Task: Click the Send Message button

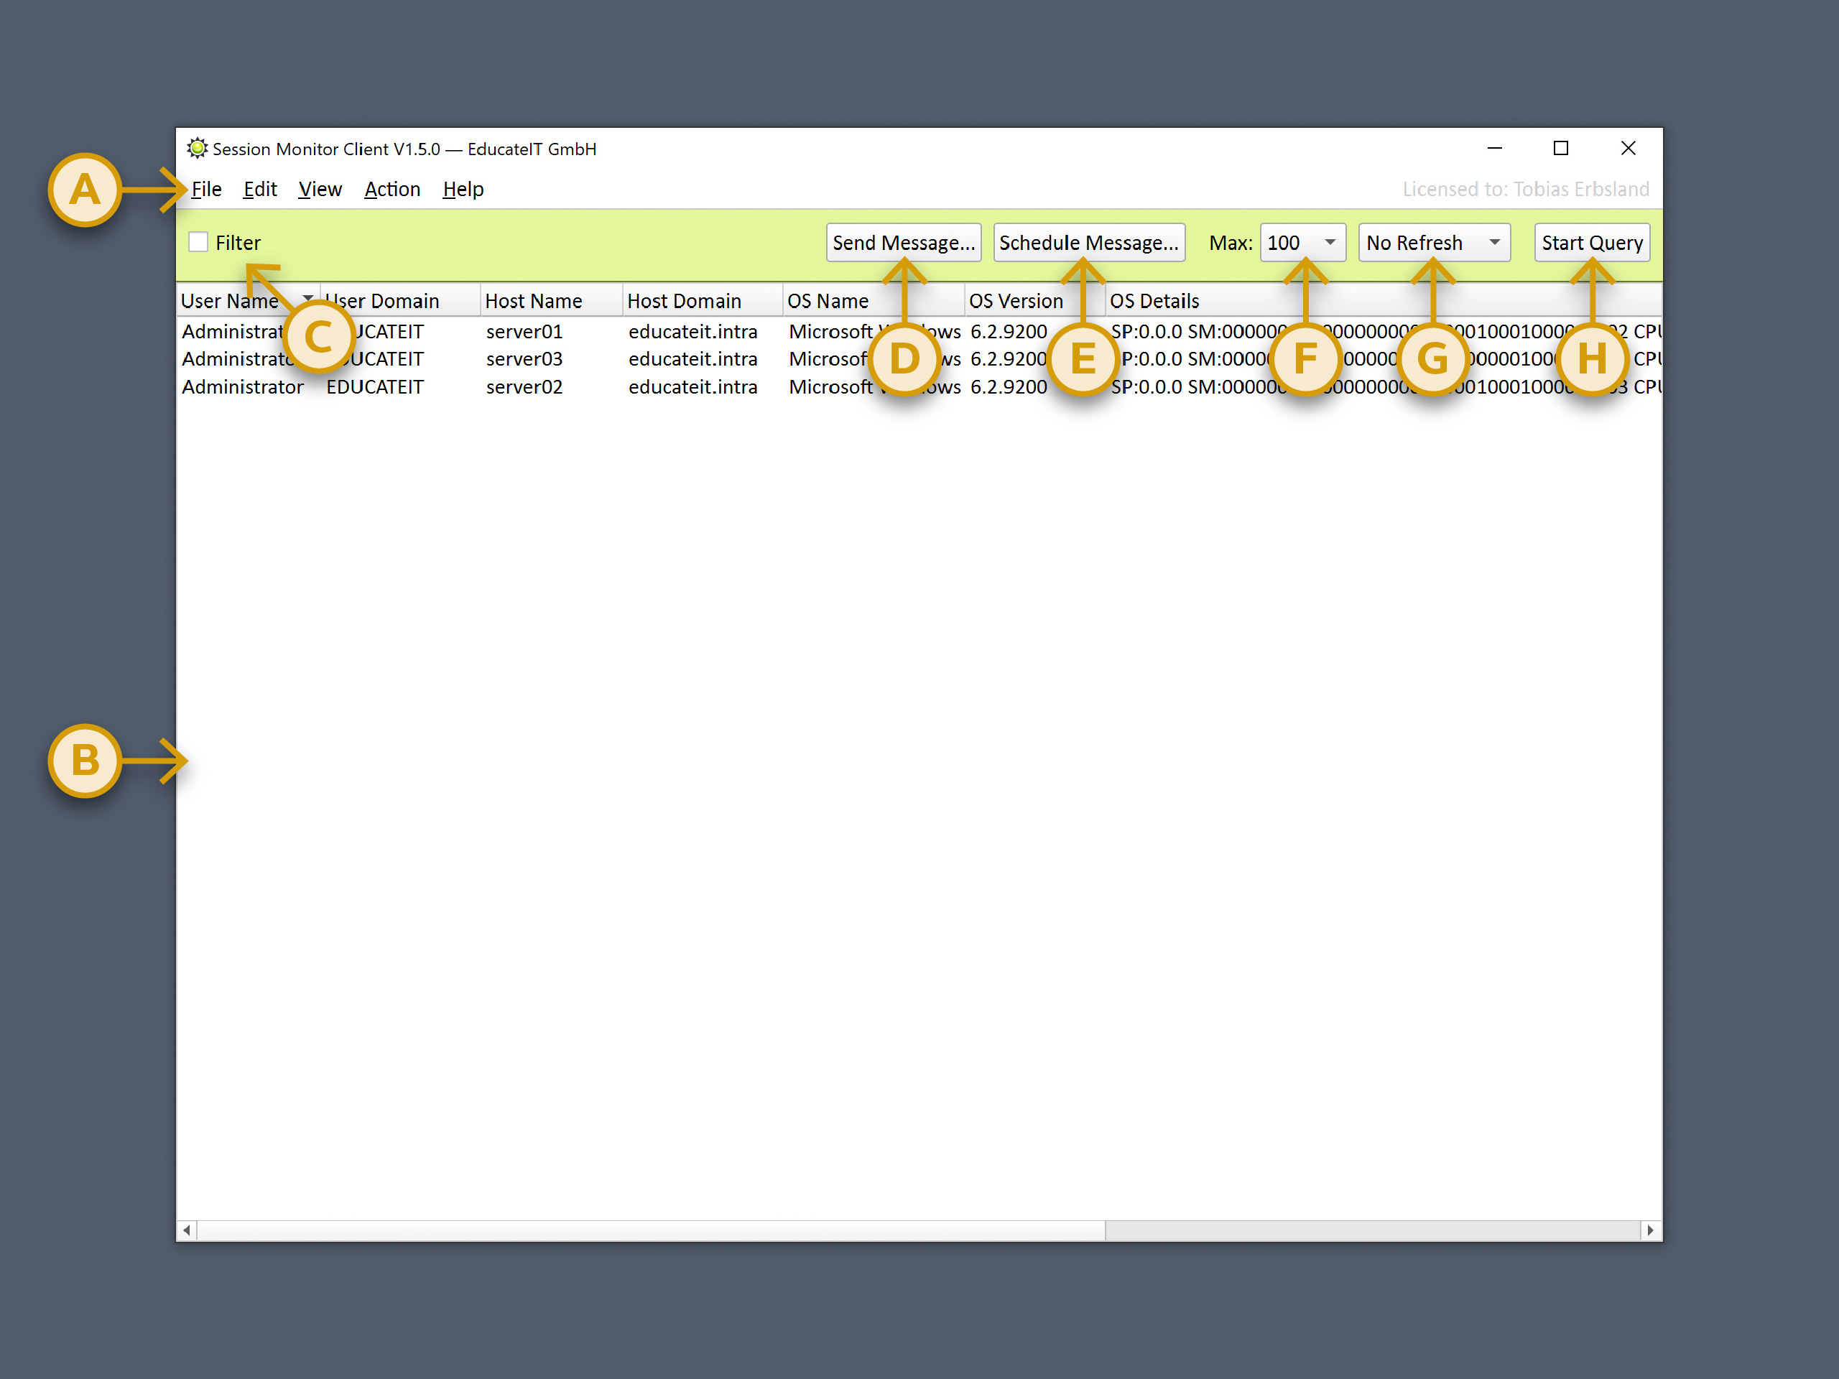Action: tap(903, 242)
